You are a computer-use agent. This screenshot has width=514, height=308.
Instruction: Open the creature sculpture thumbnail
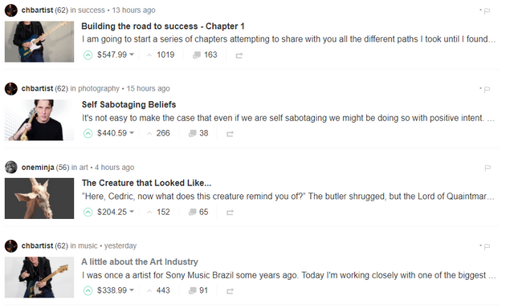(x=39, y=198)
